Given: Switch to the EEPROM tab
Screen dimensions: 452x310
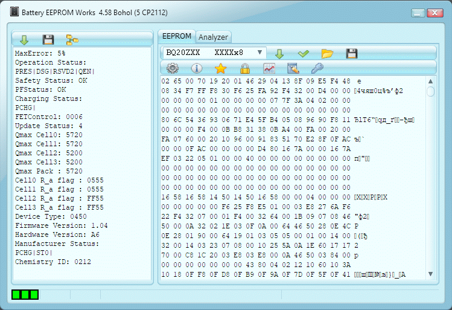Looking at the screenshot, I should (x=177, y=36).
